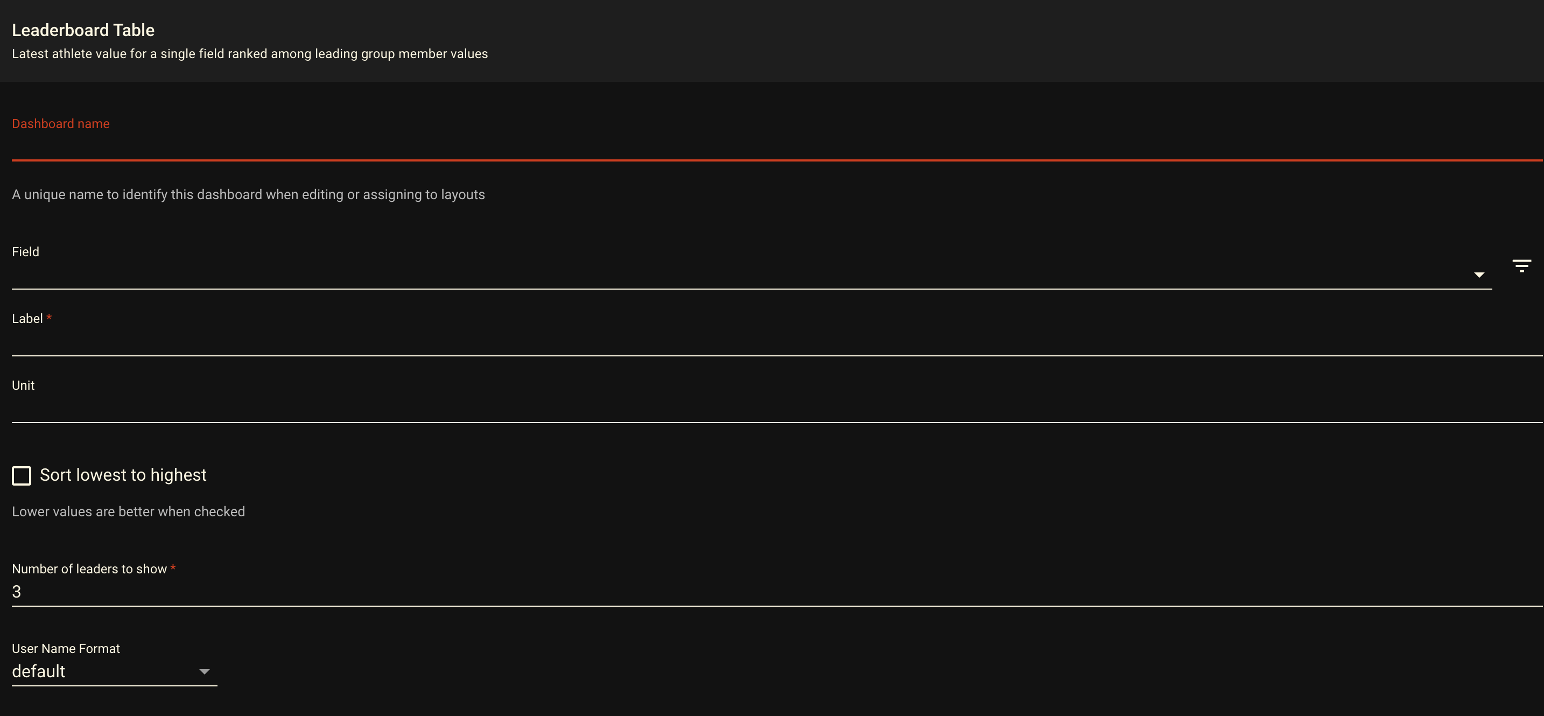Expand the Field dropdown arrow
This screenshot has width=1544, height=716.
[x=1479, y=275]
